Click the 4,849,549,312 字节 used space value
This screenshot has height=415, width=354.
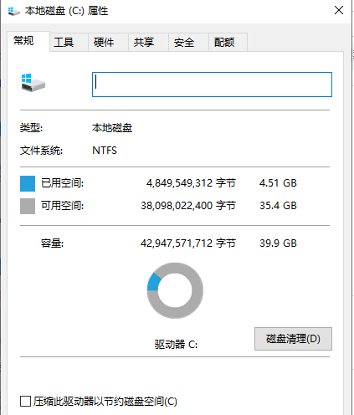(191, 183)
